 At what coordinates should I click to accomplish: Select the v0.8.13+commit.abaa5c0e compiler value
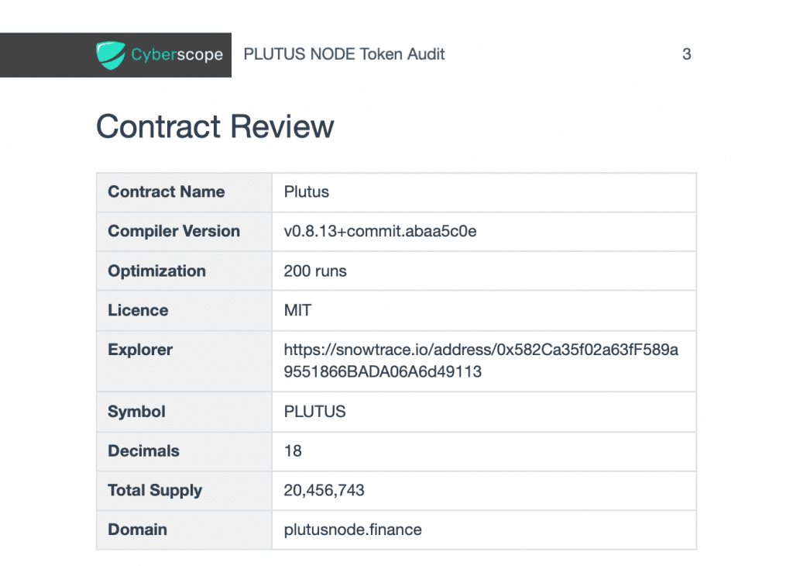point(379,231)
